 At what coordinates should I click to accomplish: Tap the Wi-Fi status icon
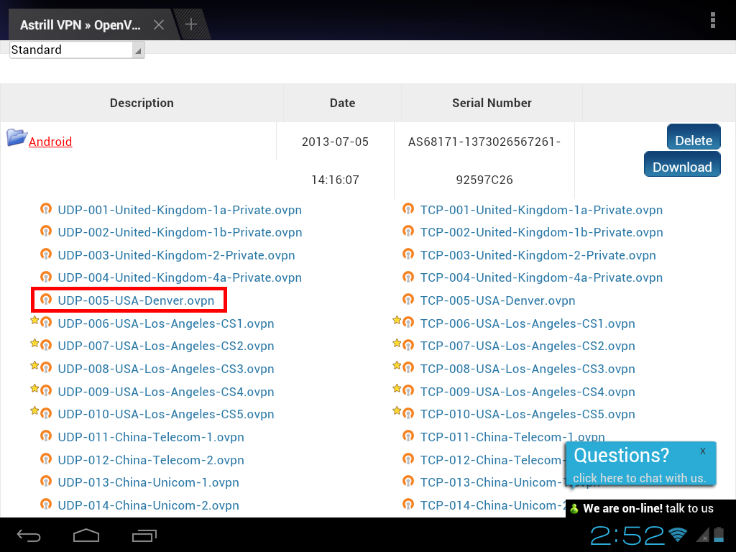(x=677, y=534)
